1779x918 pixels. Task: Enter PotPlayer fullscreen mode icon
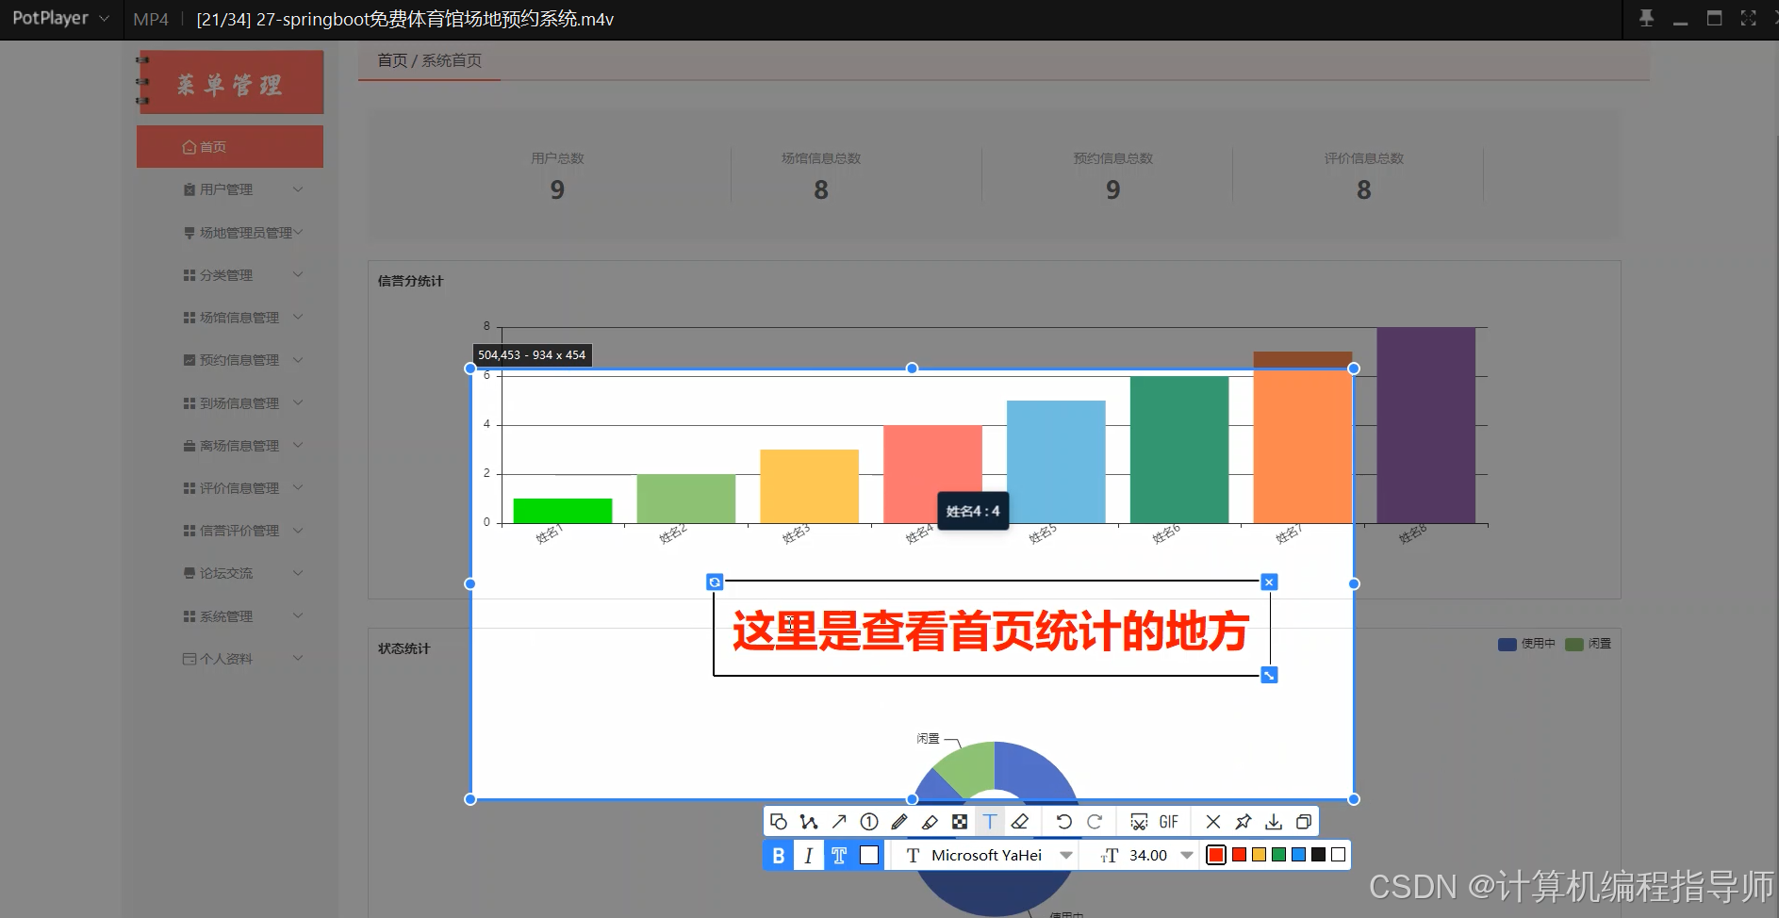click(x=1749, y=18)
